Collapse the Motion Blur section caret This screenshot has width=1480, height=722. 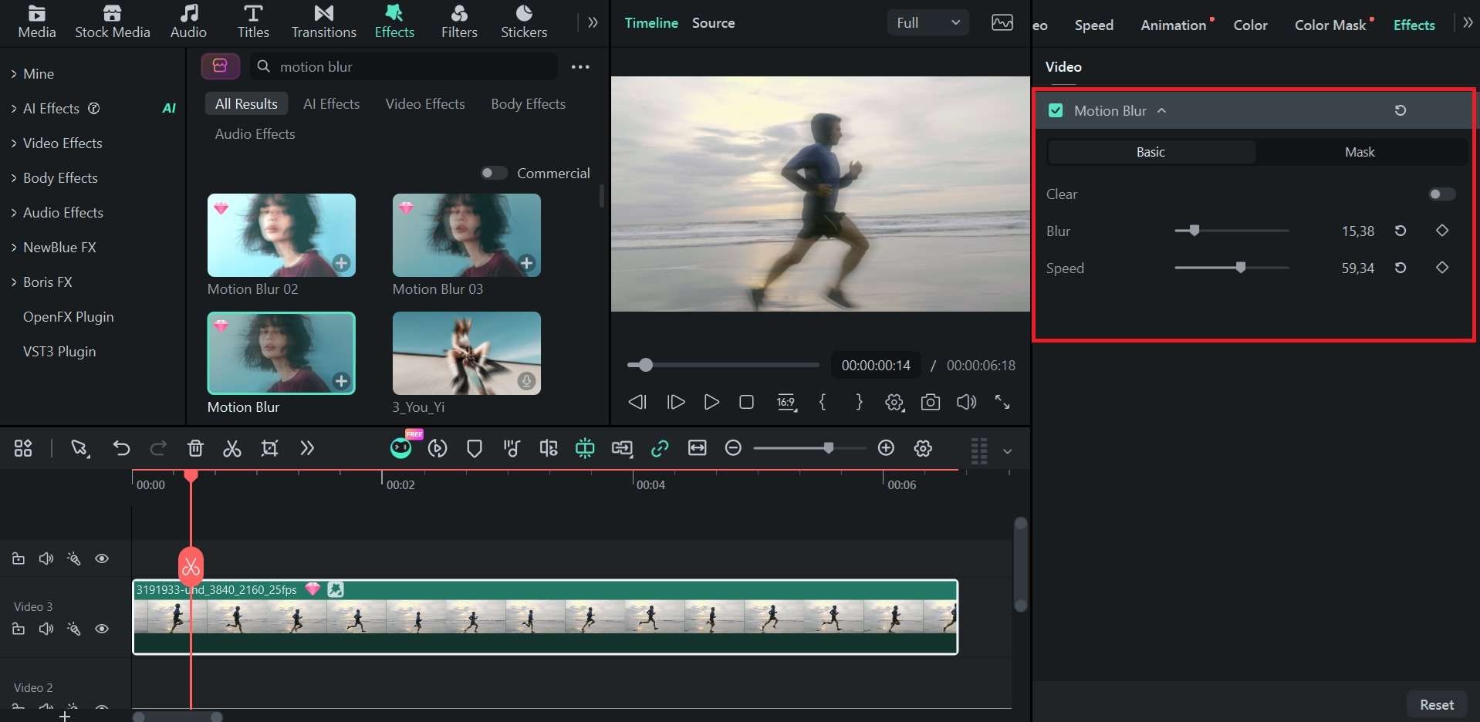[x=1161, y=110]
